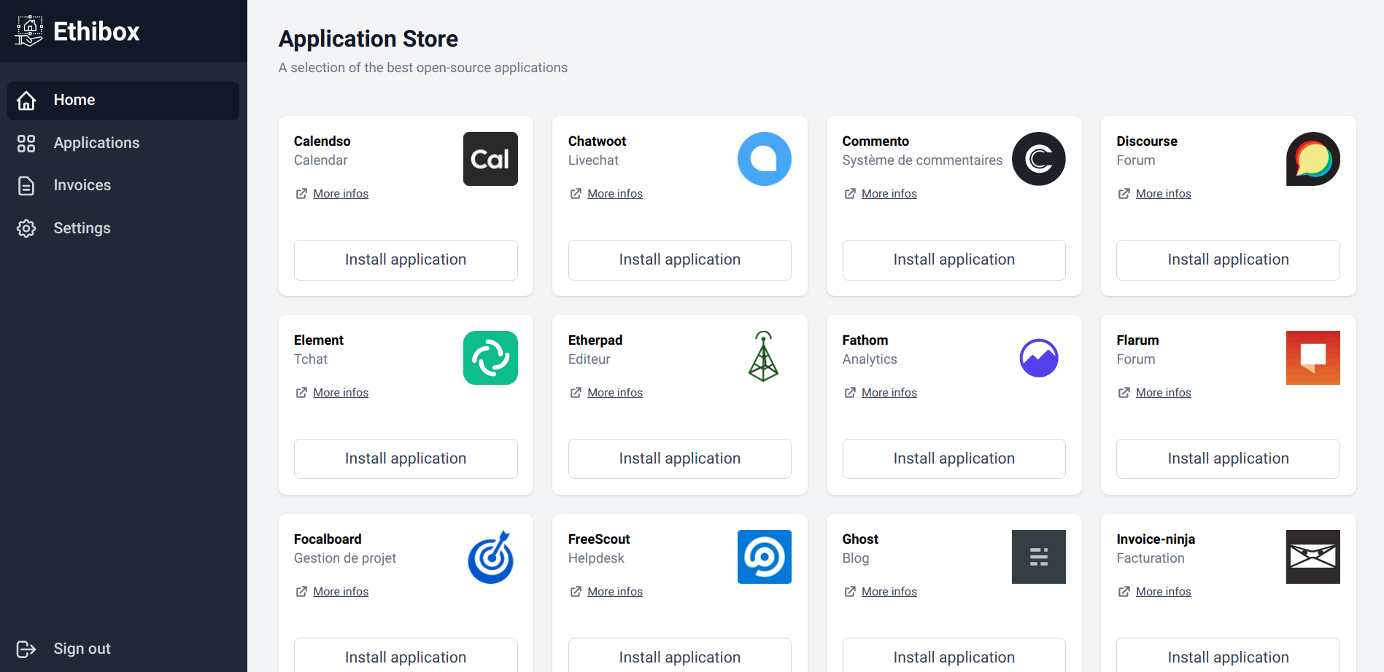Click the FreeScout blue logo
Viewport: 1384px width, 672px height.
pos(765,557)
